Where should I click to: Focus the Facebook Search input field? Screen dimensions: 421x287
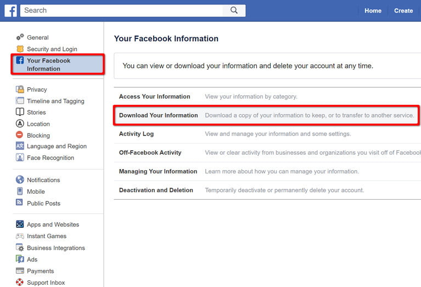pos(121,10)
